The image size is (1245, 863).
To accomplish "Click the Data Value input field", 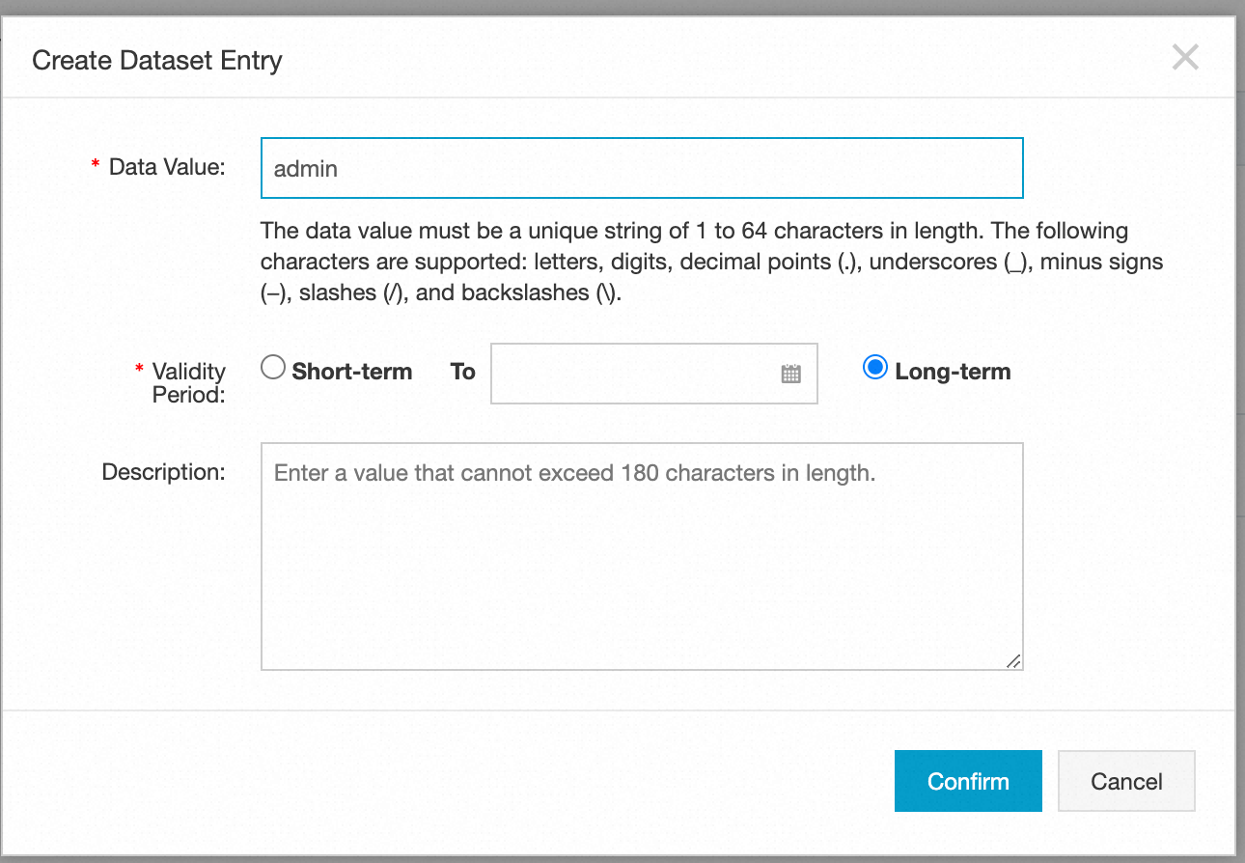I will point(642,168).
